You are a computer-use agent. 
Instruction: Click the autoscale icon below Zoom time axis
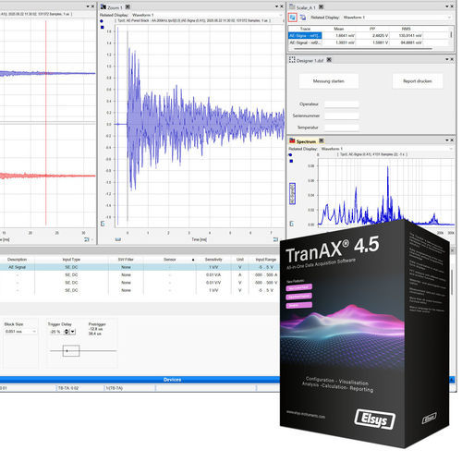[x=118, y=239]
